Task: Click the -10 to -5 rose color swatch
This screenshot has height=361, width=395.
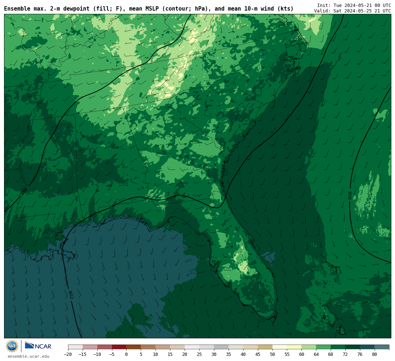Action: pyautogui.click(x=105, y=347)
